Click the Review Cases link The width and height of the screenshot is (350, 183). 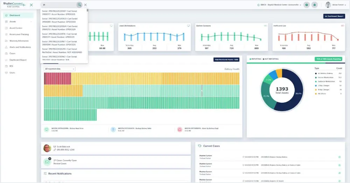[60, 163]
